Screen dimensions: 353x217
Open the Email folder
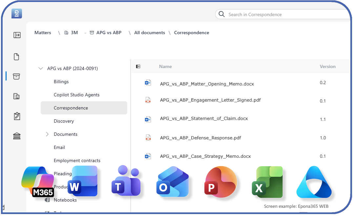pos(59,147)
